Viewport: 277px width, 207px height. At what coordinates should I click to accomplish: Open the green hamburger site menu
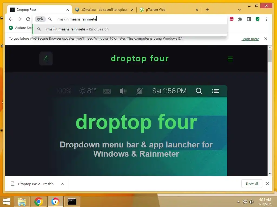[230, 59]
